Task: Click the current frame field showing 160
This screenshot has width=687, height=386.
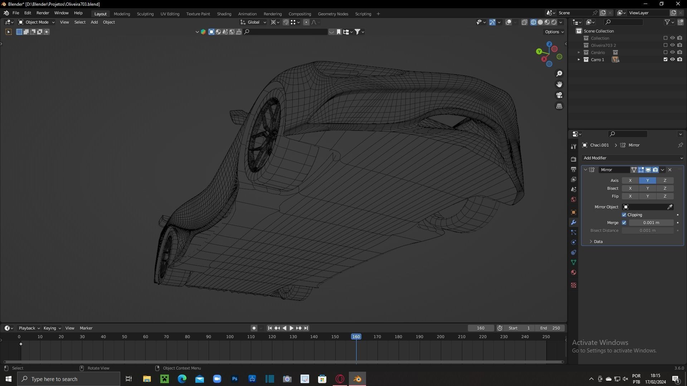Action: pyautogui.click(x=481, y=328)
